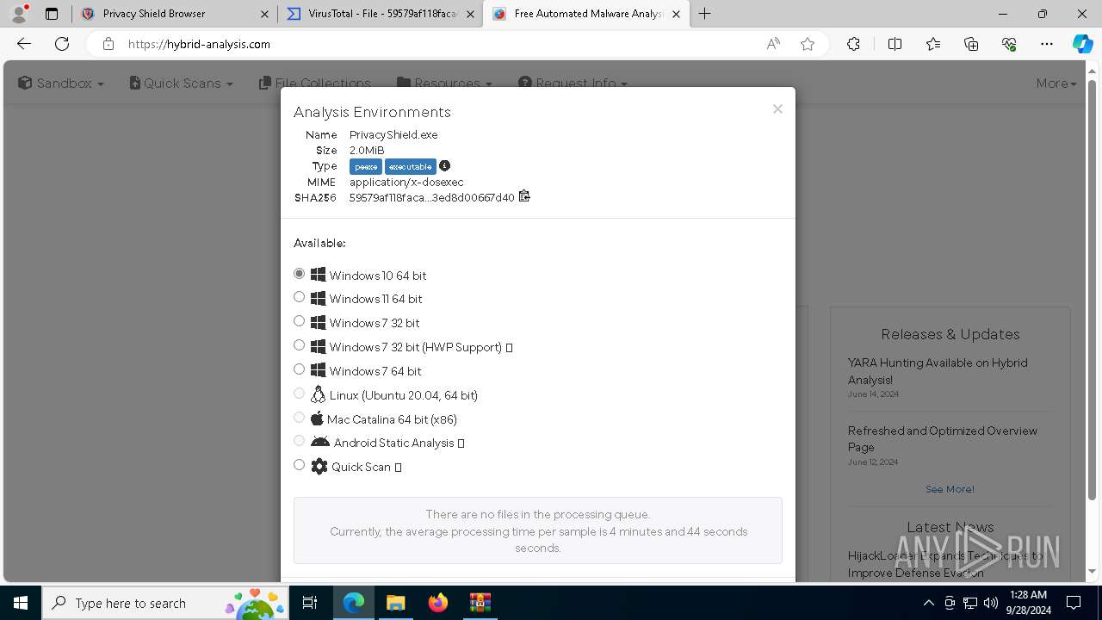
Task: View site information lock icon
Action: 108,44
